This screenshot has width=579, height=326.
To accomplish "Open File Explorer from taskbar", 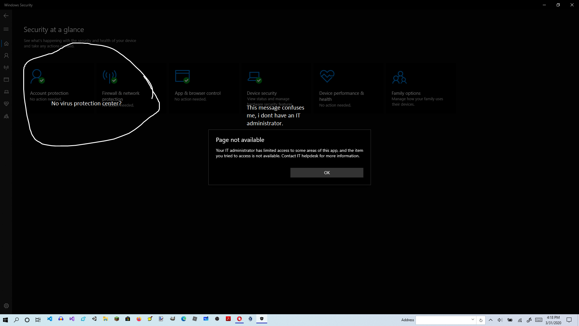I will coord(106,319).
